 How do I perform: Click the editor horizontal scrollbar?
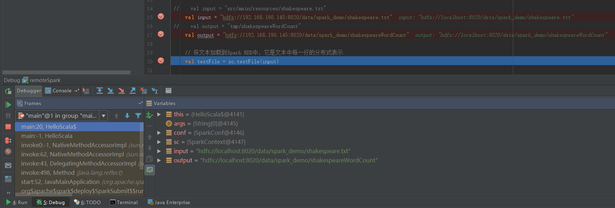point(66,72)
